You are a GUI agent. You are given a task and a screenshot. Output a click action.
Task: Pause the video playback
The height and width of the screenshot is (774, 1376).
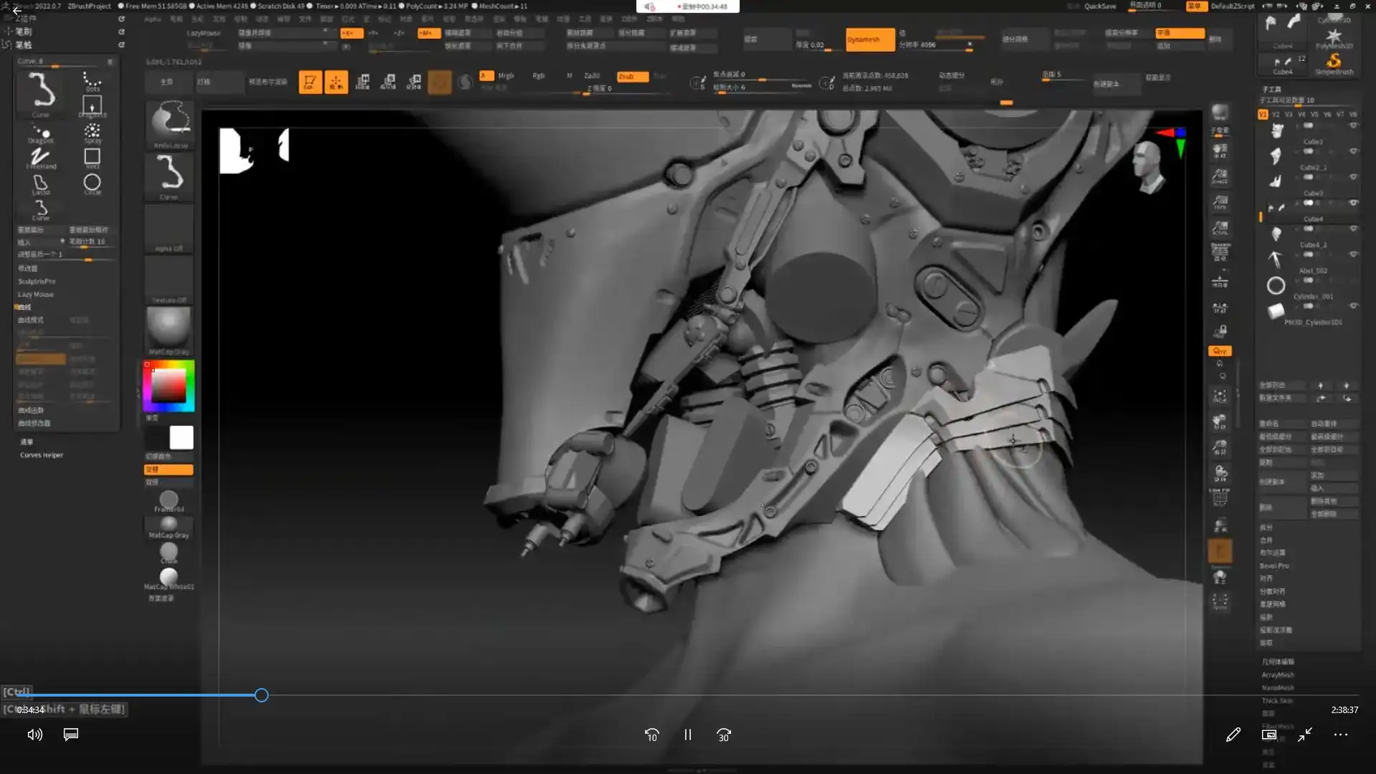(687, 735)
